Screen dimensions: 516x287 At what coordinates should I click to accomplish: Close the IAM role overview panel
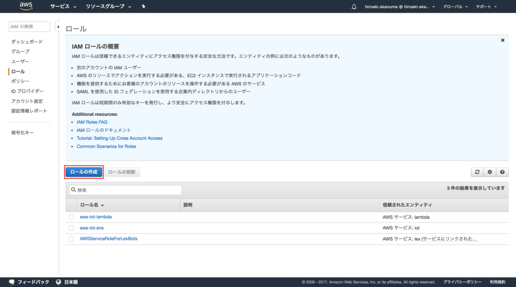(502, 40)
